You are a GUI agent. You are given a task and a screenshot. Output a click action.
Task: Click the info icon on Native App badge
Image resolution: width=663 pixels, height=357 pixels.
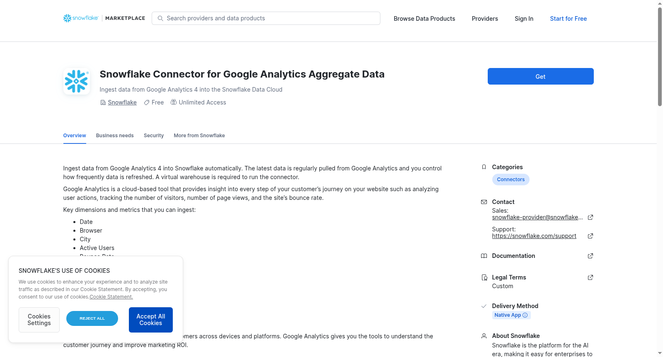pyautogui.click(x=525, y=315)
